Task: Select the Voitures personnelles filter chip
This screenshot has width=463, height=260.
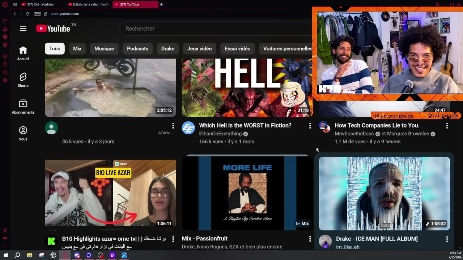Action: (286, 48)
